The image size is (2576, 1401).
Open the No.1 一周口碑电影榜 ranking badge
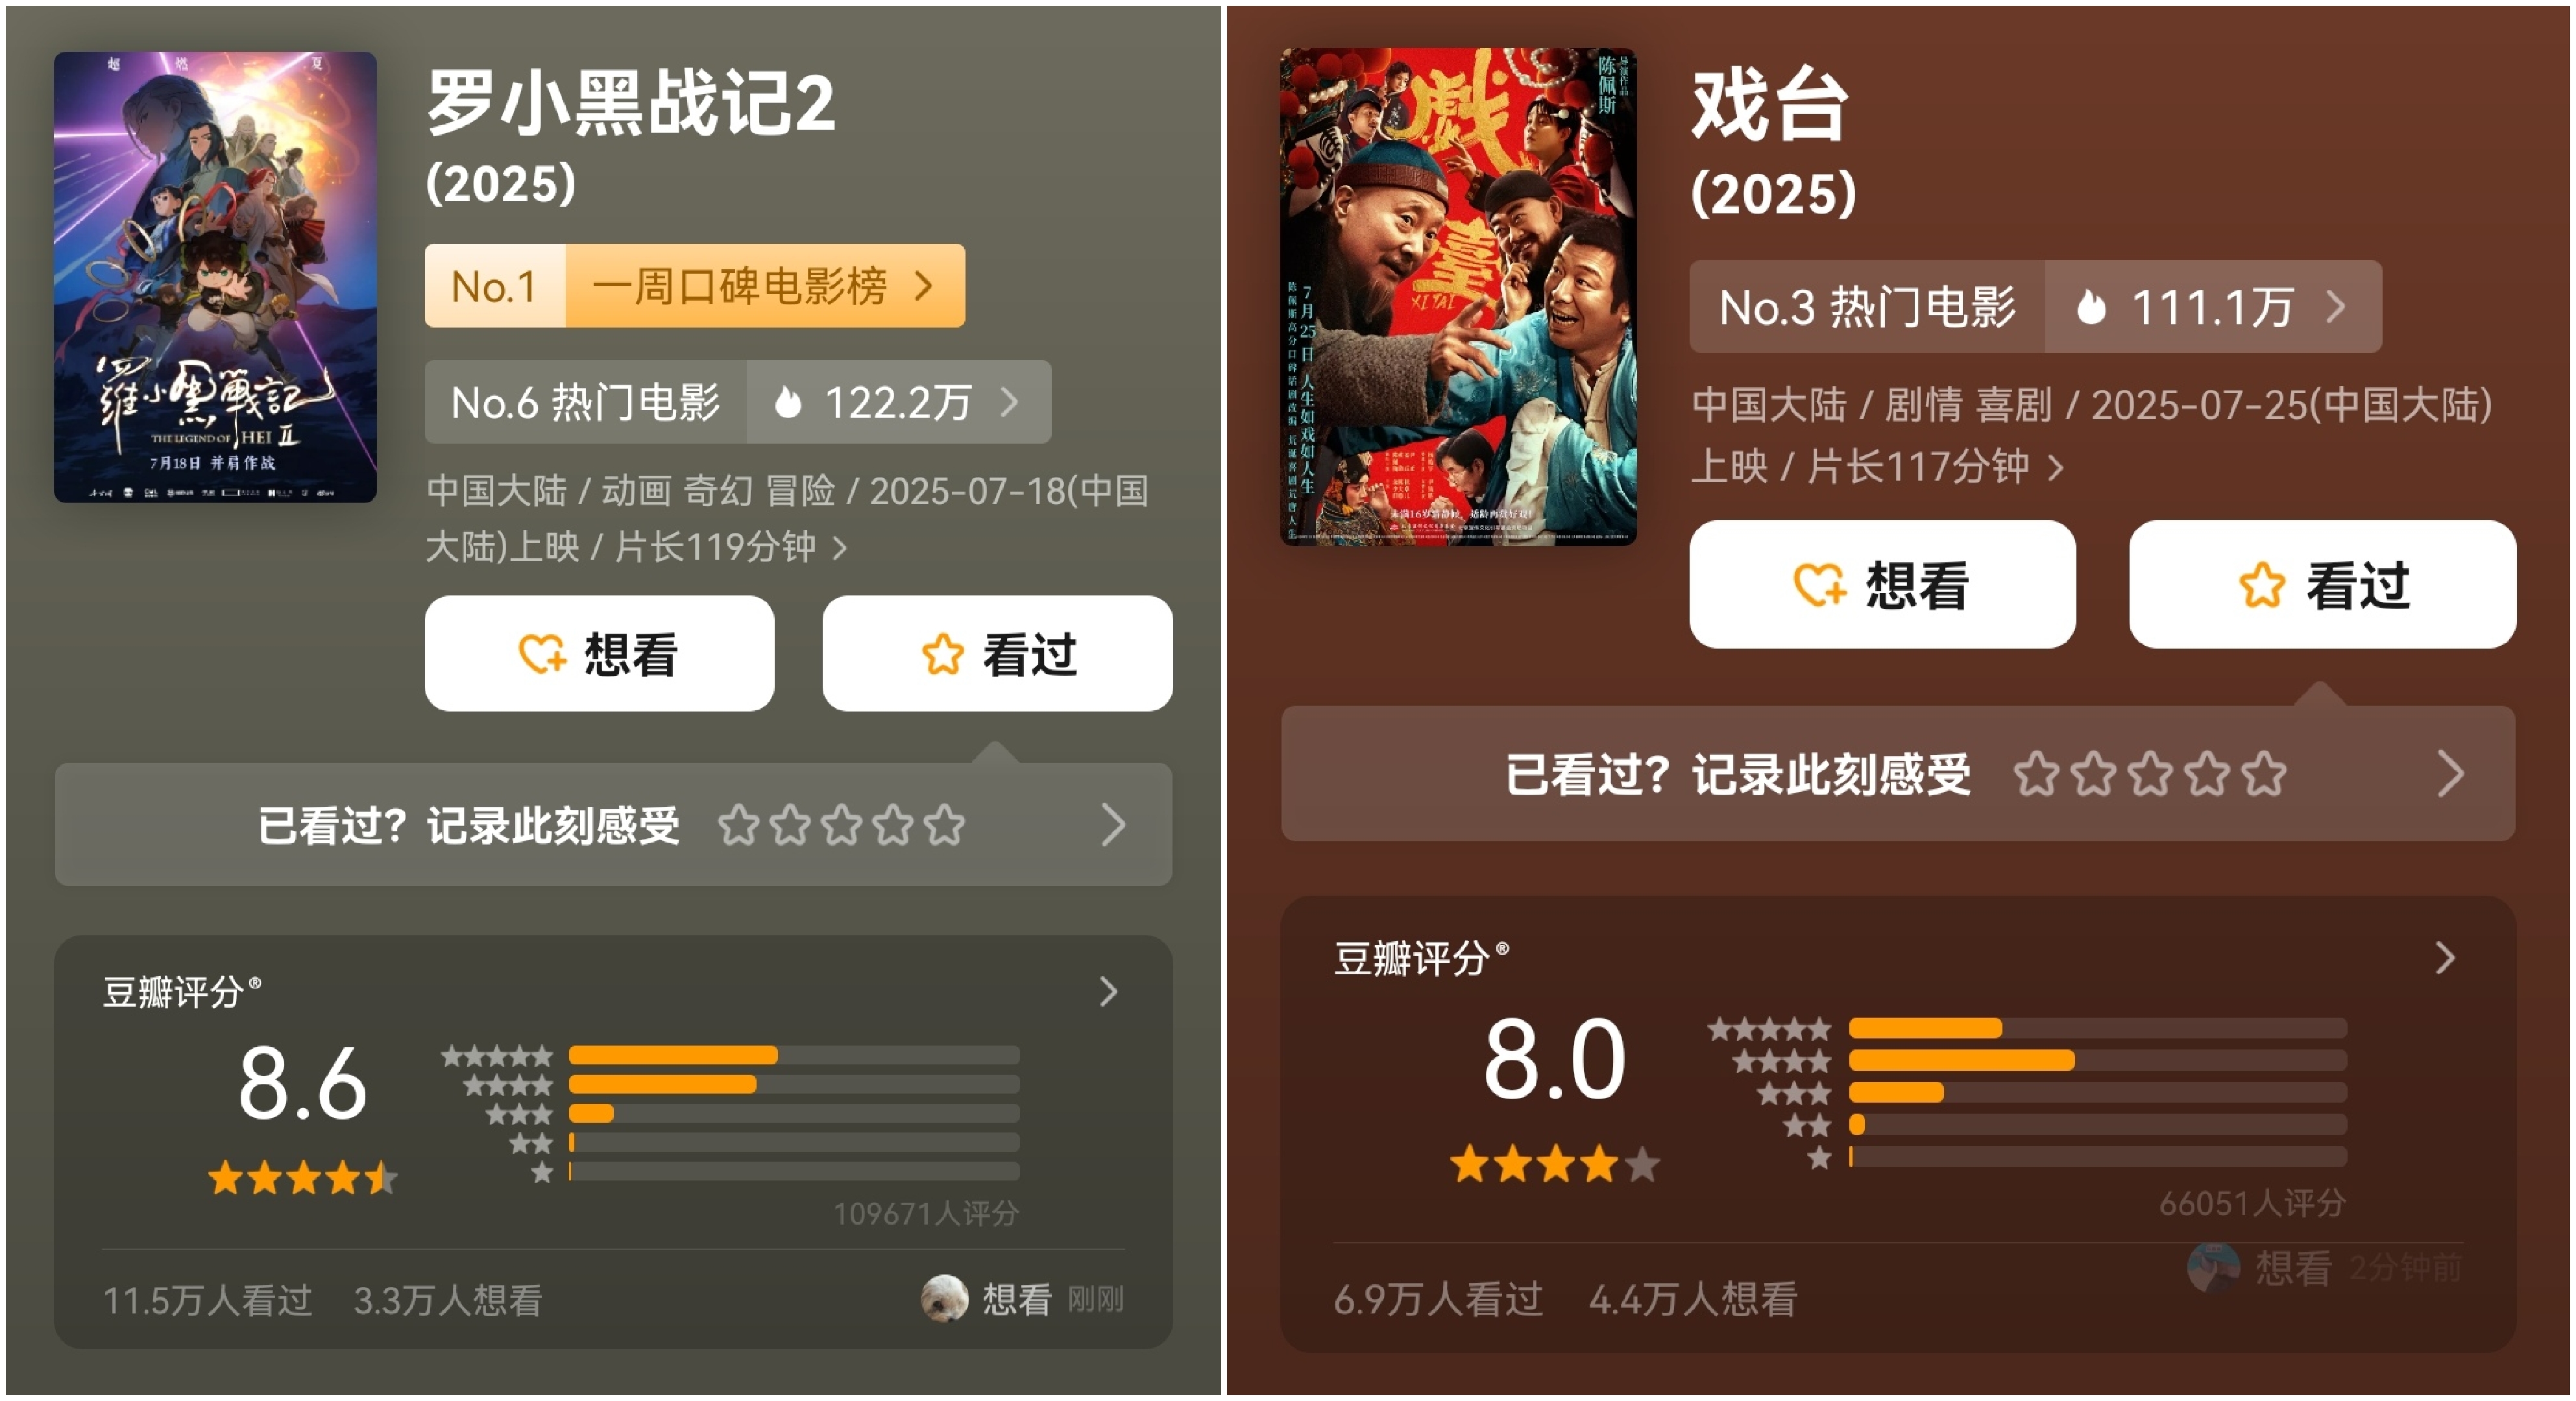click(695, 286)
